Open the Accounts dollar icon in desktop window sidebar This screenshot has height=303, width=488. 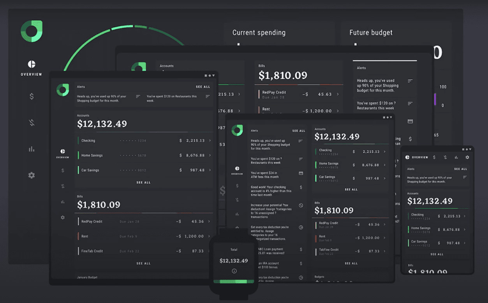32,96
